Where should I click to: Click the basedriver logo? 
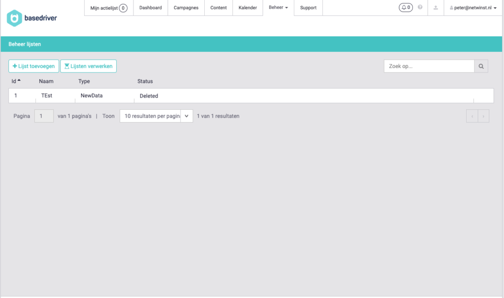pyautogui.click(x=32, y=18)
